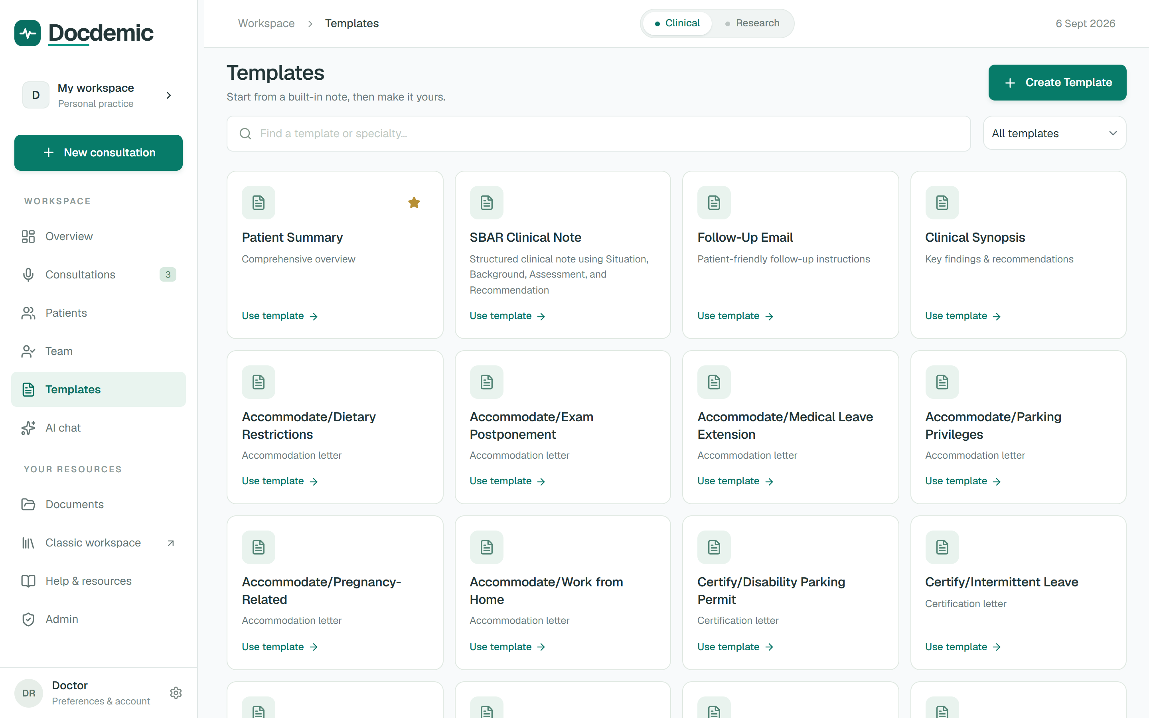Click the Admin menu label
Viewport: 1149px width, 718px height.
(x=62, y=619)
